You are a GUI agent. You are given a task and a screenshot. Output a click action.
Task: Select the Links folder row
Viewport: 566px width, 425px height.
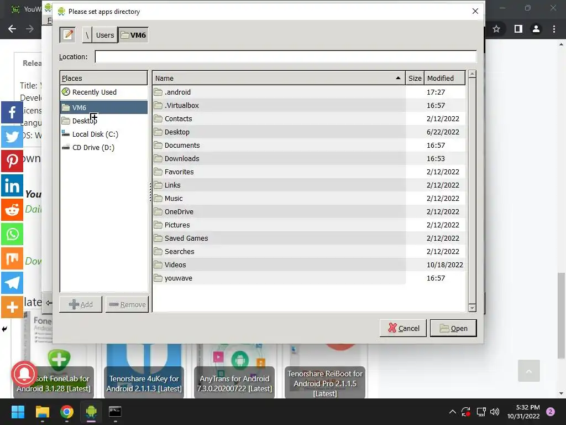coord(309,185)
